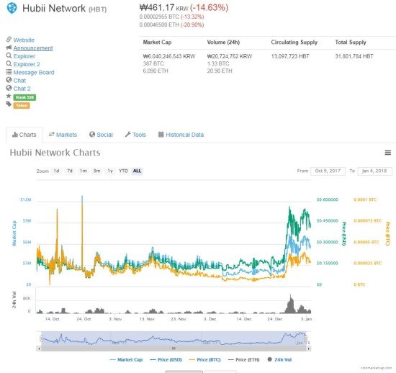Click the Total Supply 31,801,784 HBT value
Screen dimensions: 396x373
click(354, 56)
